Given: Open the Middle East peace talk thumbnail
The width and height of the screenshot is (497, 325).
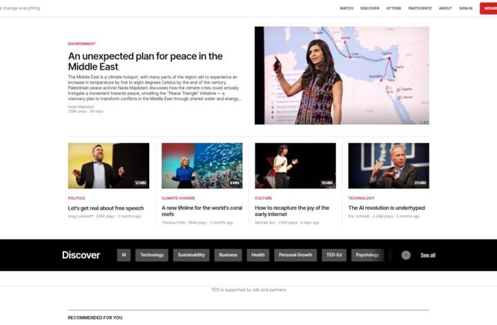Looking at the screenshot, I should point(342,75).
